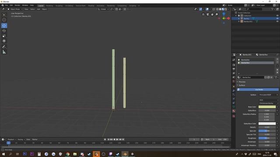
Task: Select the Move tool
Action: [x=4, y=26]
